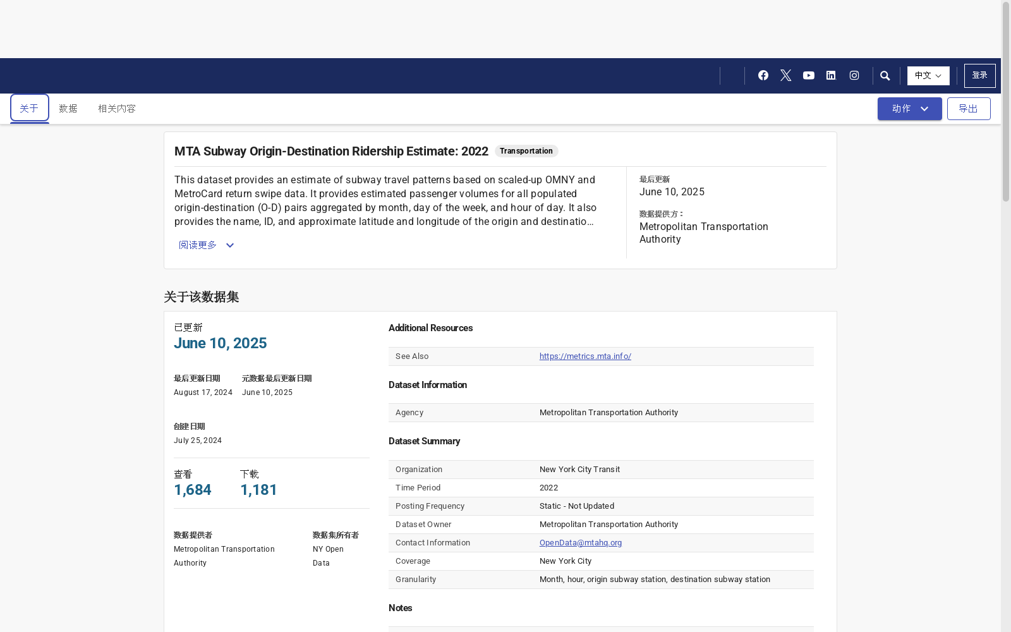This screenshot has height=632, width=1011.
Task: Click the 'August 17, 2024' last updated date
Action: (x=203, y=392)
